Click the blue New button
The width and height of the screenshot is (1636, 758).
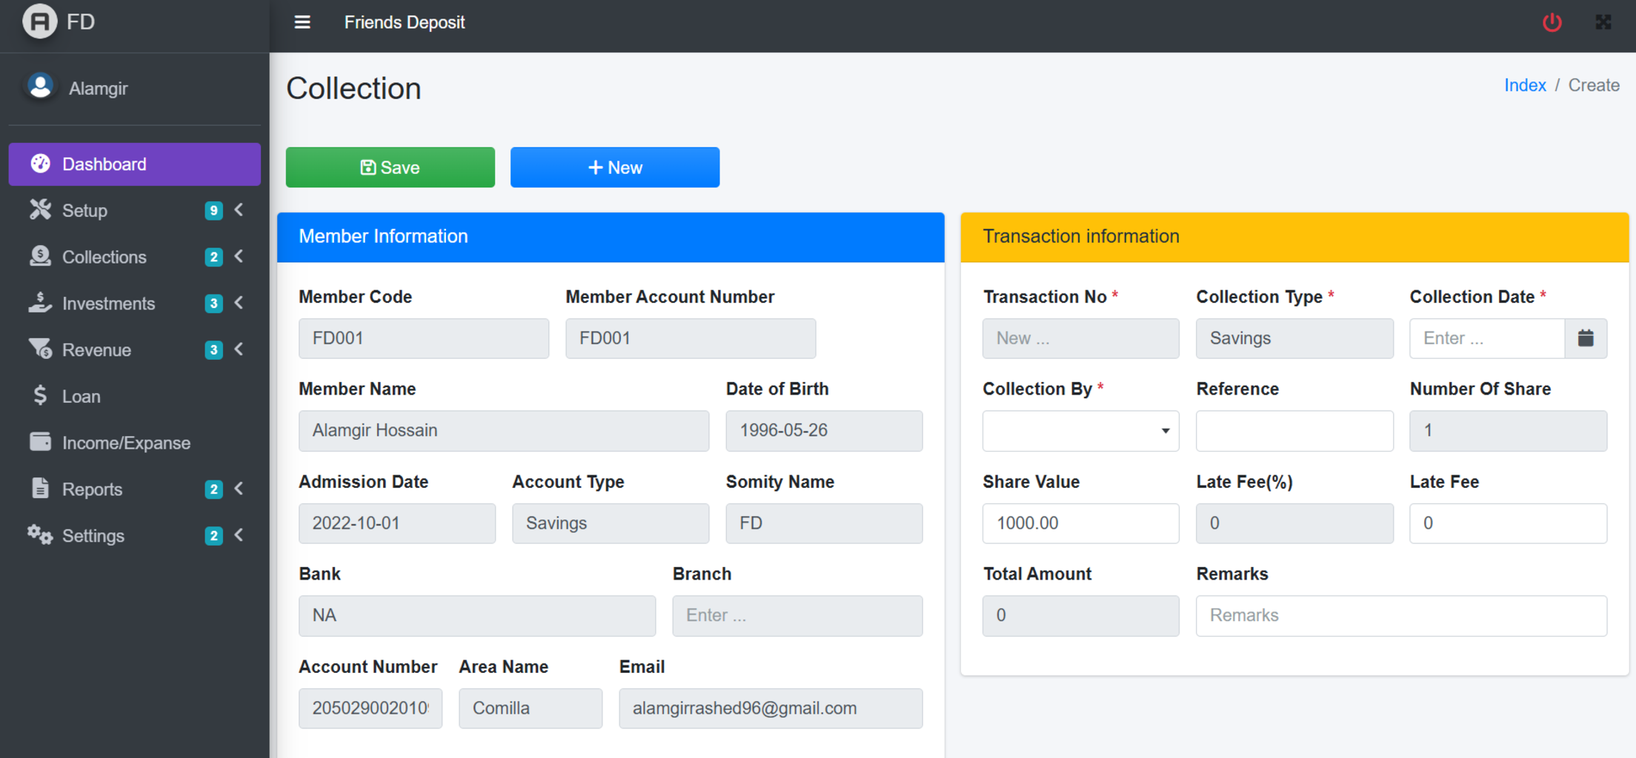[614, 167]
